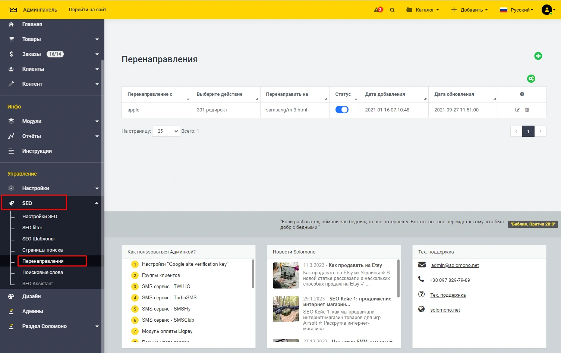Delete the apple redirect with trash icon

point(527,110)
